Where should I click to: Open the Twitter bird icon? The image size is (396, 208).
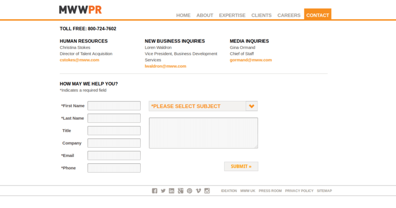[x=163, y=191]
